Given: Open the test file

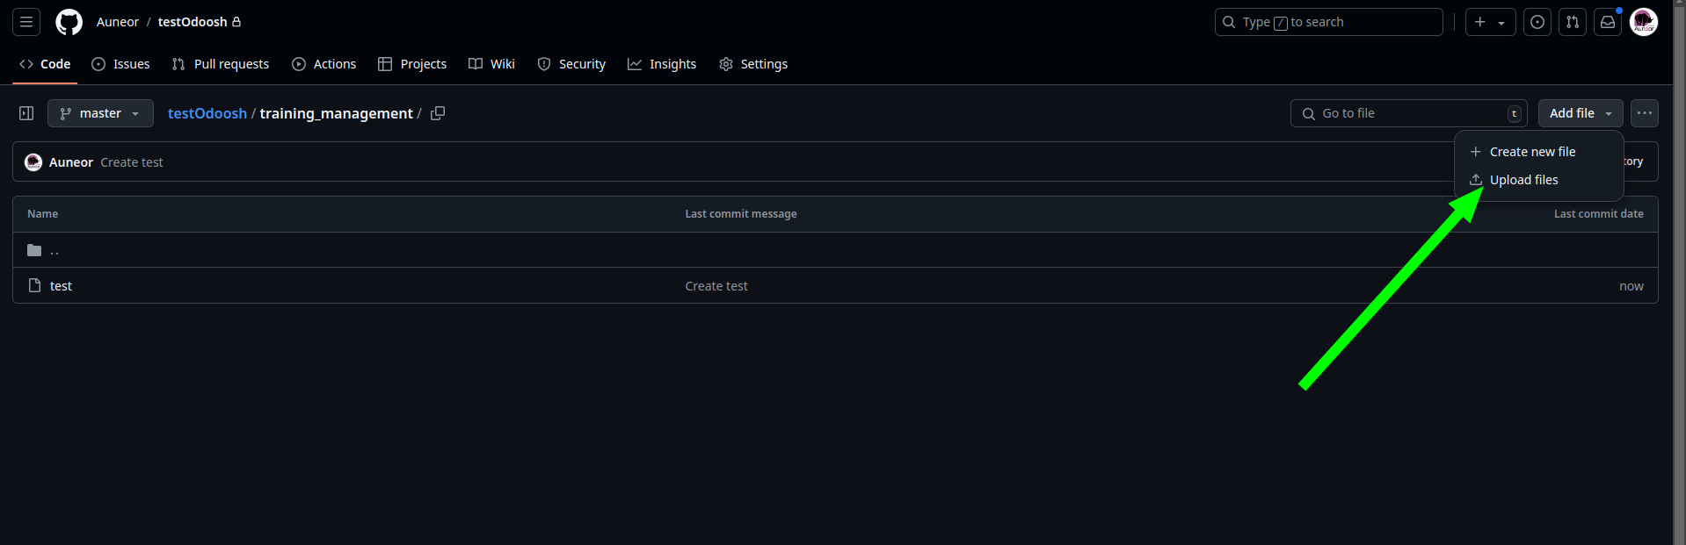Looking at the screenshot, I should pos(61,286).
